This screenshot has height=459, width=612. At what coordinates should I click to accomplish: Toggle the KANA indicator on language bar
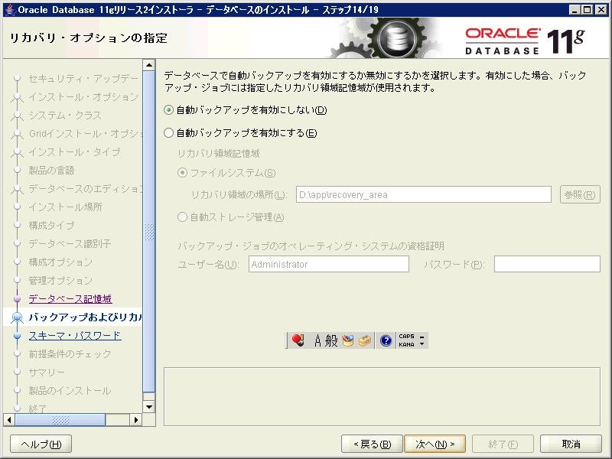pos(405,345)
